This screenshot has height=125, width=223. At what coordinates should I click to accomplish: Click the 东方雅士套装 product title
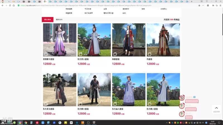pos(83,109)
